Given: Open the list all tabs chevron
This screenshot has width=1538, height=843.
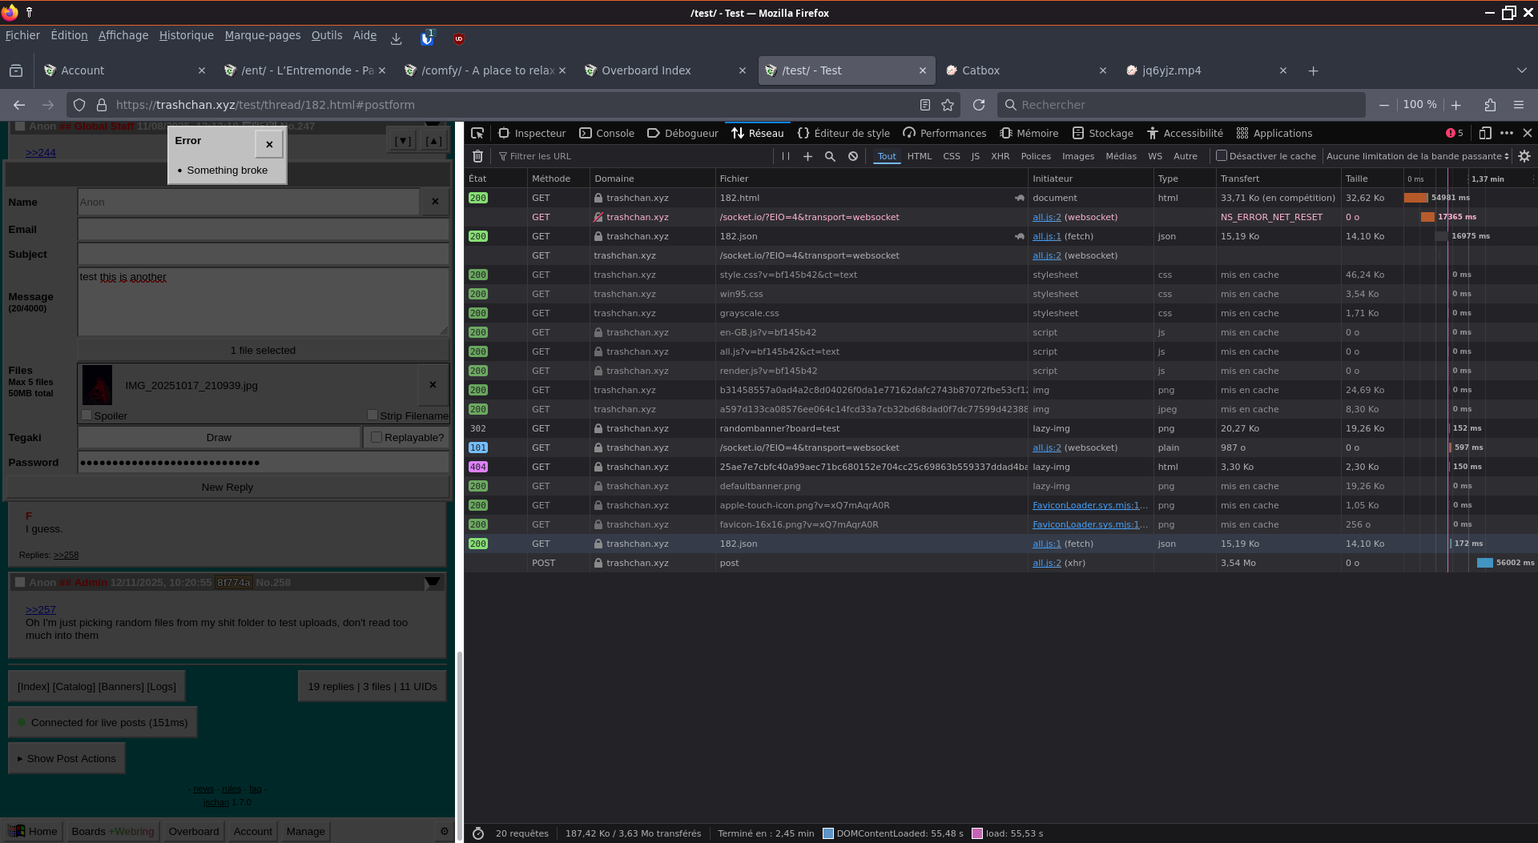Looking at the screenshot, I should pyautogui.click(x=1521, y=70).
